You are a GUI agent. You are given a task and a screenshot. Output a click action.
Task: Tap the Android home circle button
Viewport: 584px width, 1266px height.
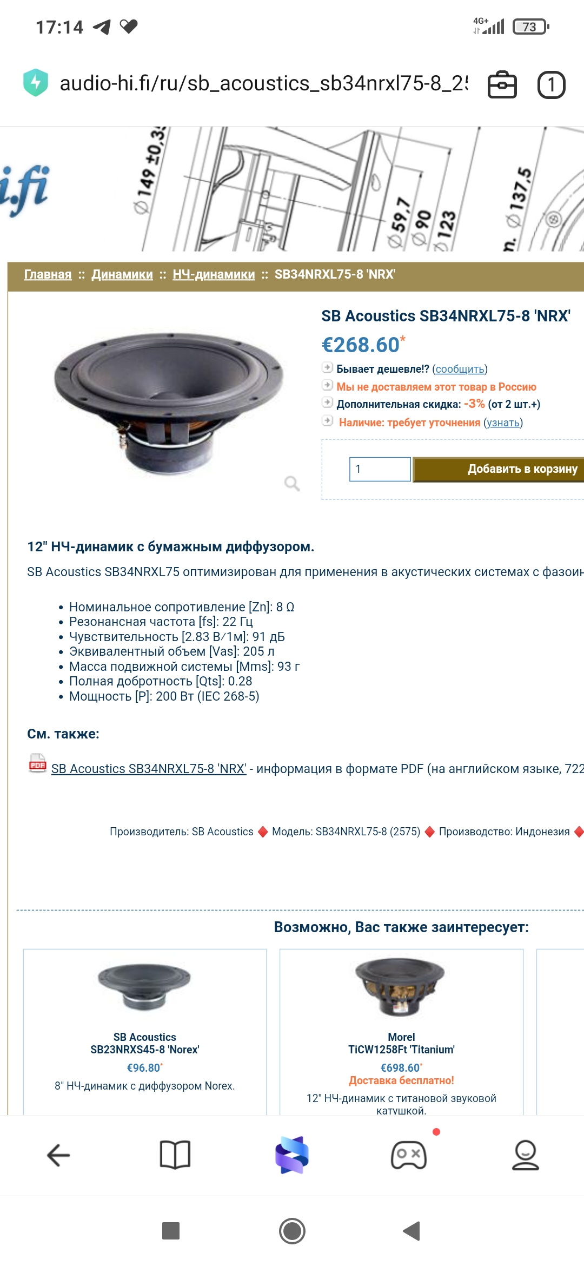[292, 1231]
